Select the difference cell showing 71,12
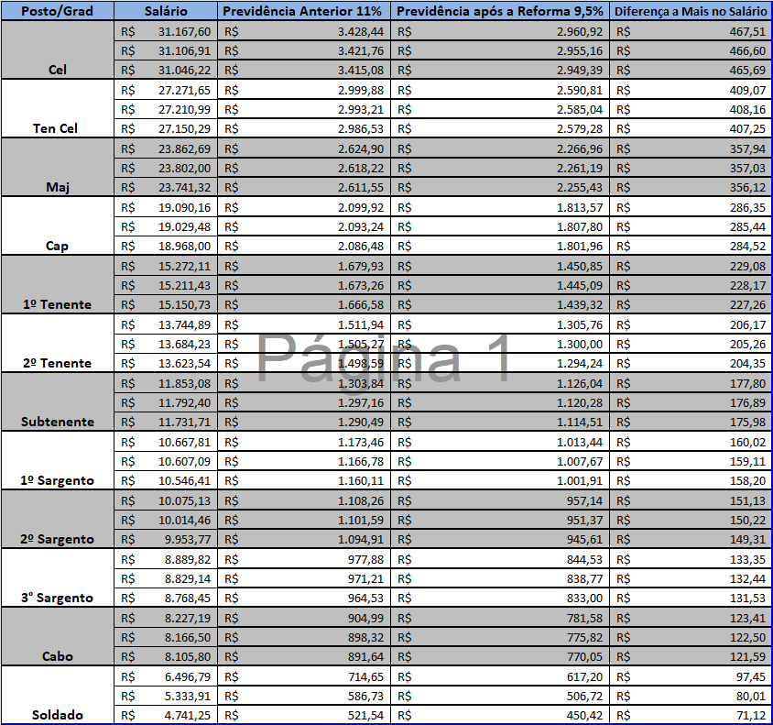Viewport: 773px width, 725px height. [691, 715]
